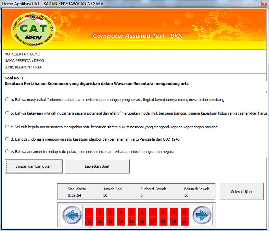
Task: Click the Sudah di Jawab label
Action: coord(153,189)
